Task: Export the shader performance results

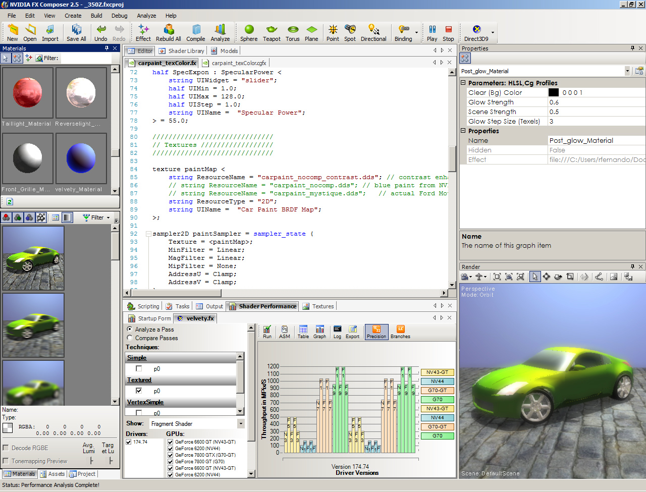Action: (353, 332)
